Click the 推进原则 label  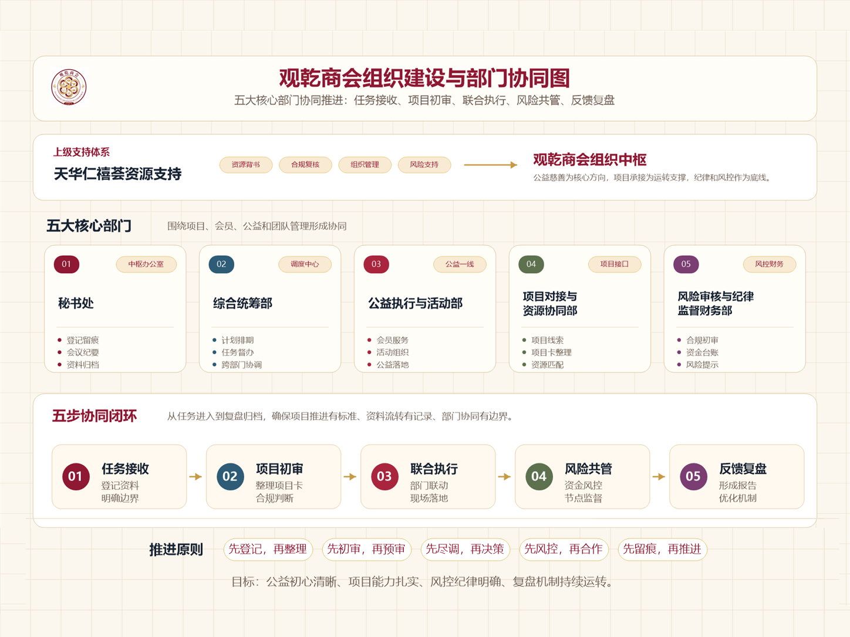click(x=176, y=550)
